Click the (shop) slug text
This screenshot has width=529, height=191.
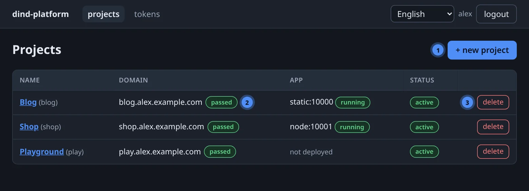click(51, 127)
